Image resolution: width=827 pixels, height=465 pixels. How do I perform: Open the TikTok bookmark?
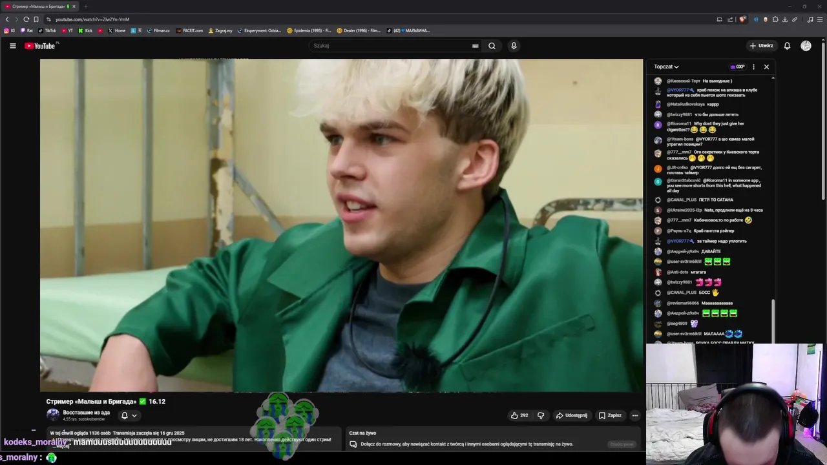pos(47,30)
